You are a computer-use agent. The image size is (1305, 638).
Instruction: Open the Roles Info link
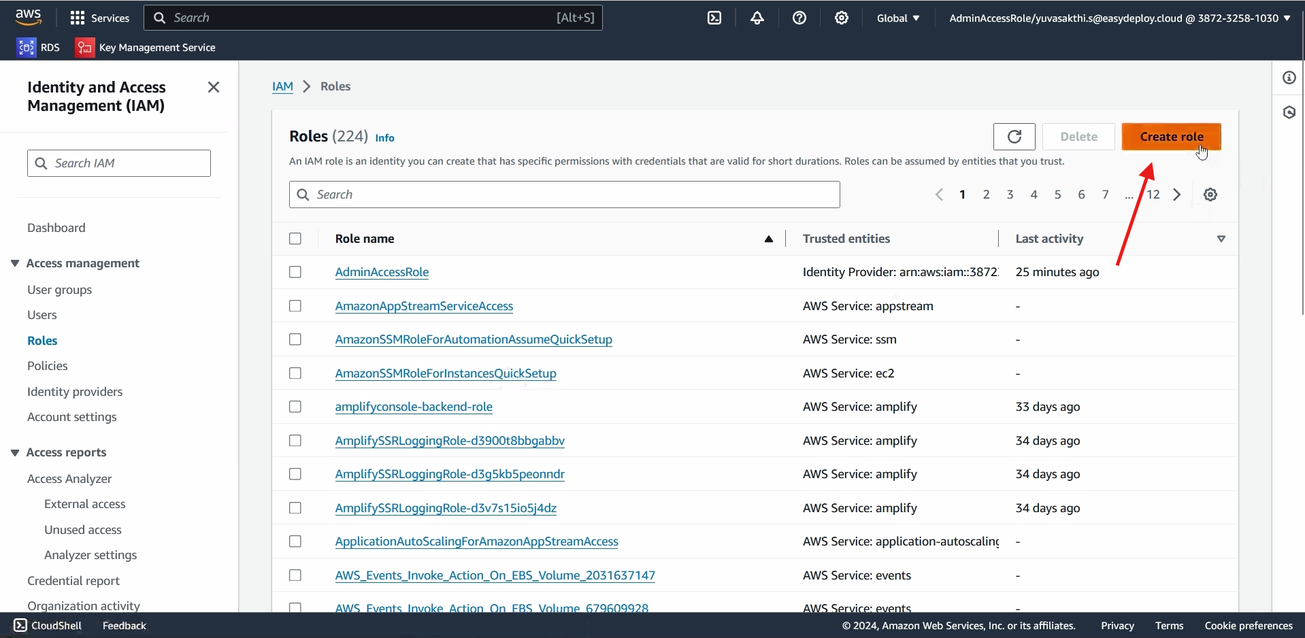click(x=384, y=137)
